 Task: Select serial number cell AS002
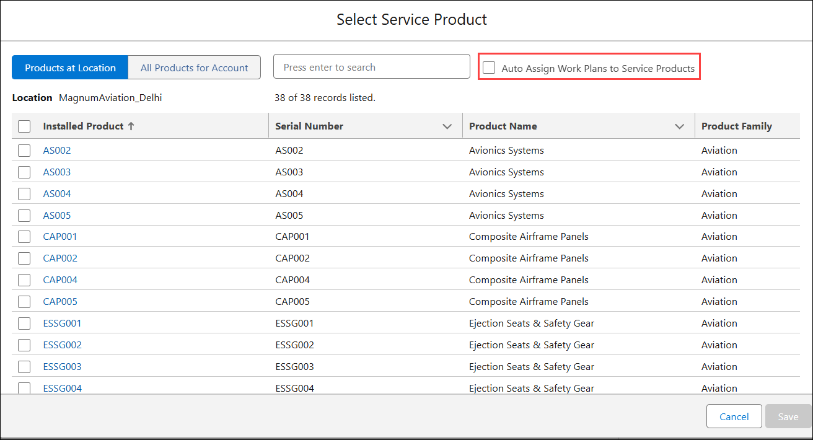289,150
